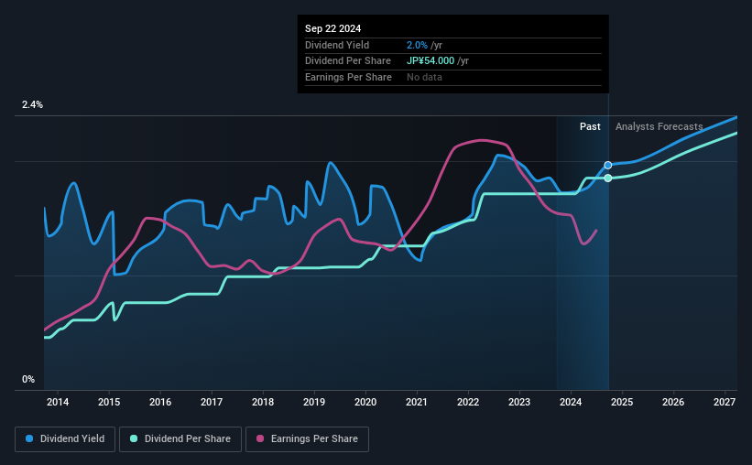The height and width of the screenshot is (465, 752).
Task: Select the 2027 label on the year axis
Action: click(x=725, y=402)
